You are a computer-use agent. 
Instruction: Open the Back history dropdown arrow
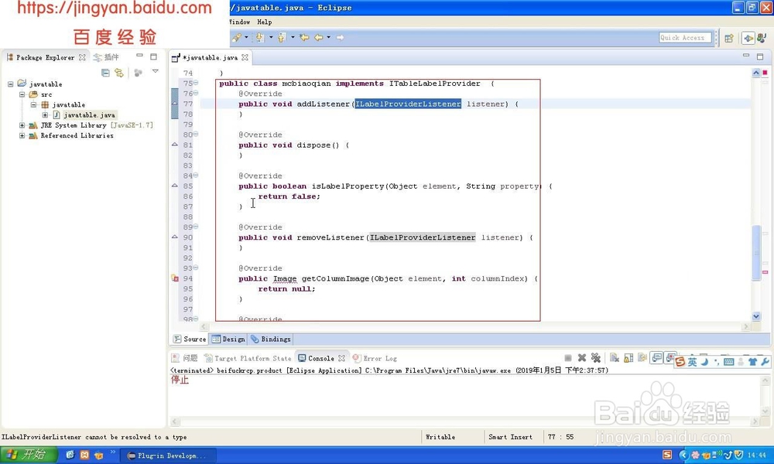[328, 37]
